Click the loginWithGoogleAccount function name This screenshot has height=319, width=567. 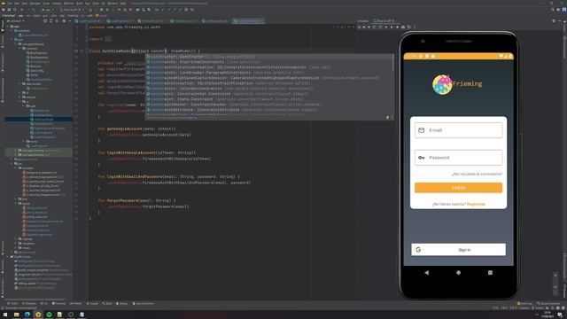(x=131, y=152)
